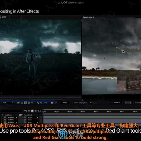Toggle the shy layers umbrella icon
Screen dimensions: 141x141
29,111
